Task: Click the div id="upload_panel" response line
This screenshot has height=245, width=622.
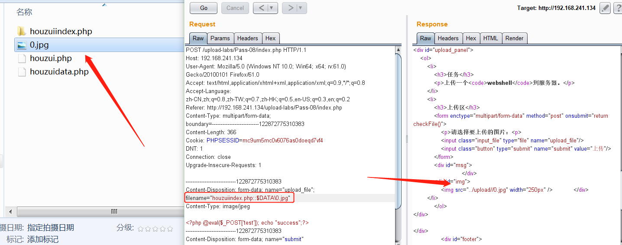Action: click(443, 50)
